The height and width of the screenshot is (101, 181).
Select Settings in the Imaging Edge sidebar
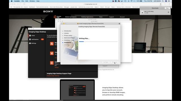tap(36, 43)
